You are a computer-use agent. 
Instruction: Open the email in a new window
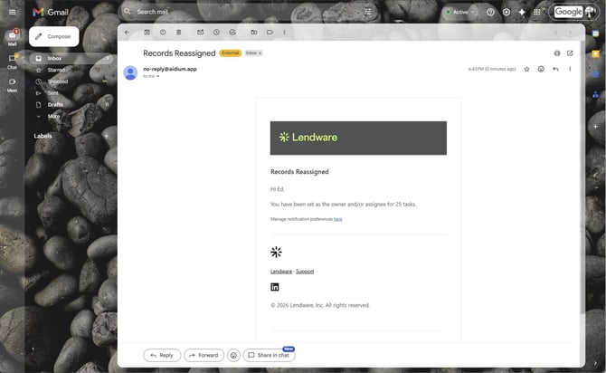click(570, 53)
